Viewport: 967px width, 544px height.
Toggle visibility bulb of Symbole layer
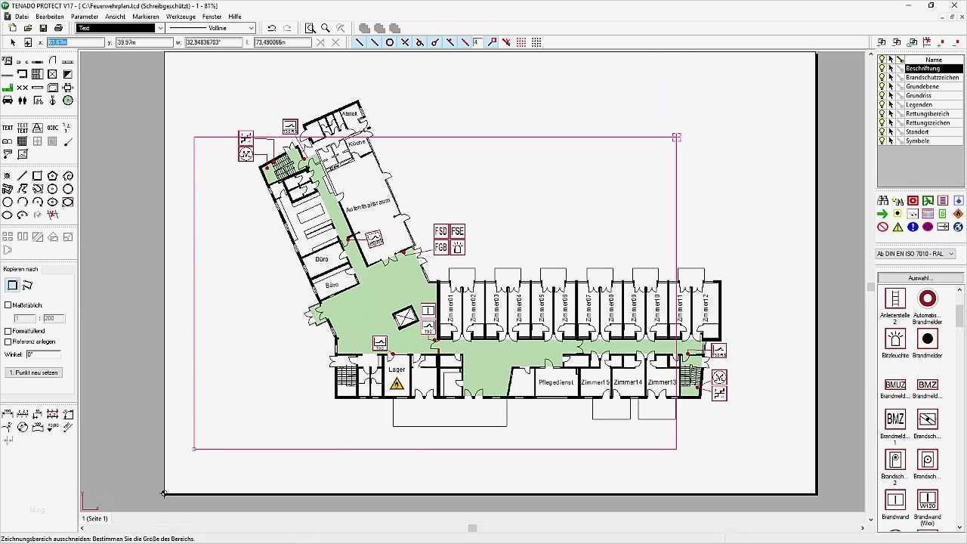point(882,141)
